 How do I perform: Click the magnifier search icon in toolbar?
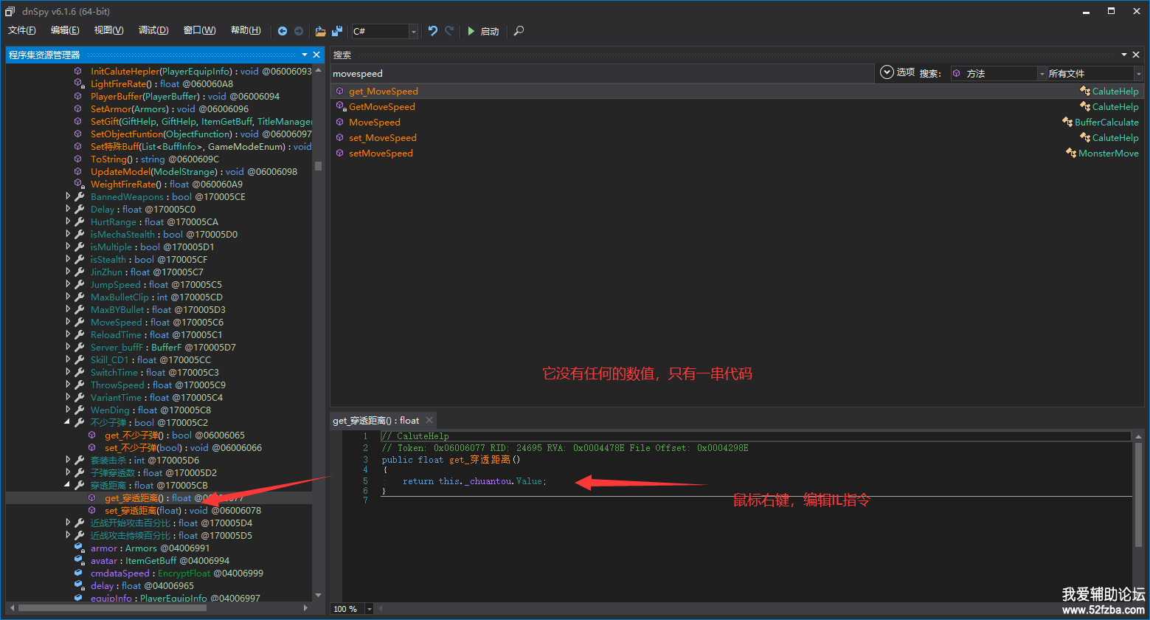519,31
